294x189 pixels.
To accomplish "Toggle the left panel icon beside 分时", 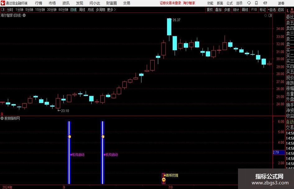I will click(x=3, y=10).
